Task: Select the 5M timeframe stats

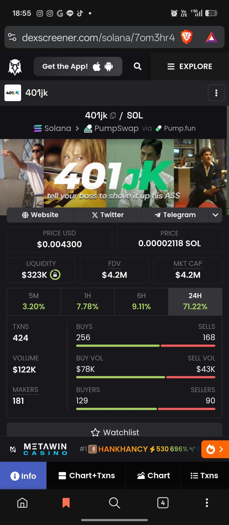Action: tap(34, 301)
